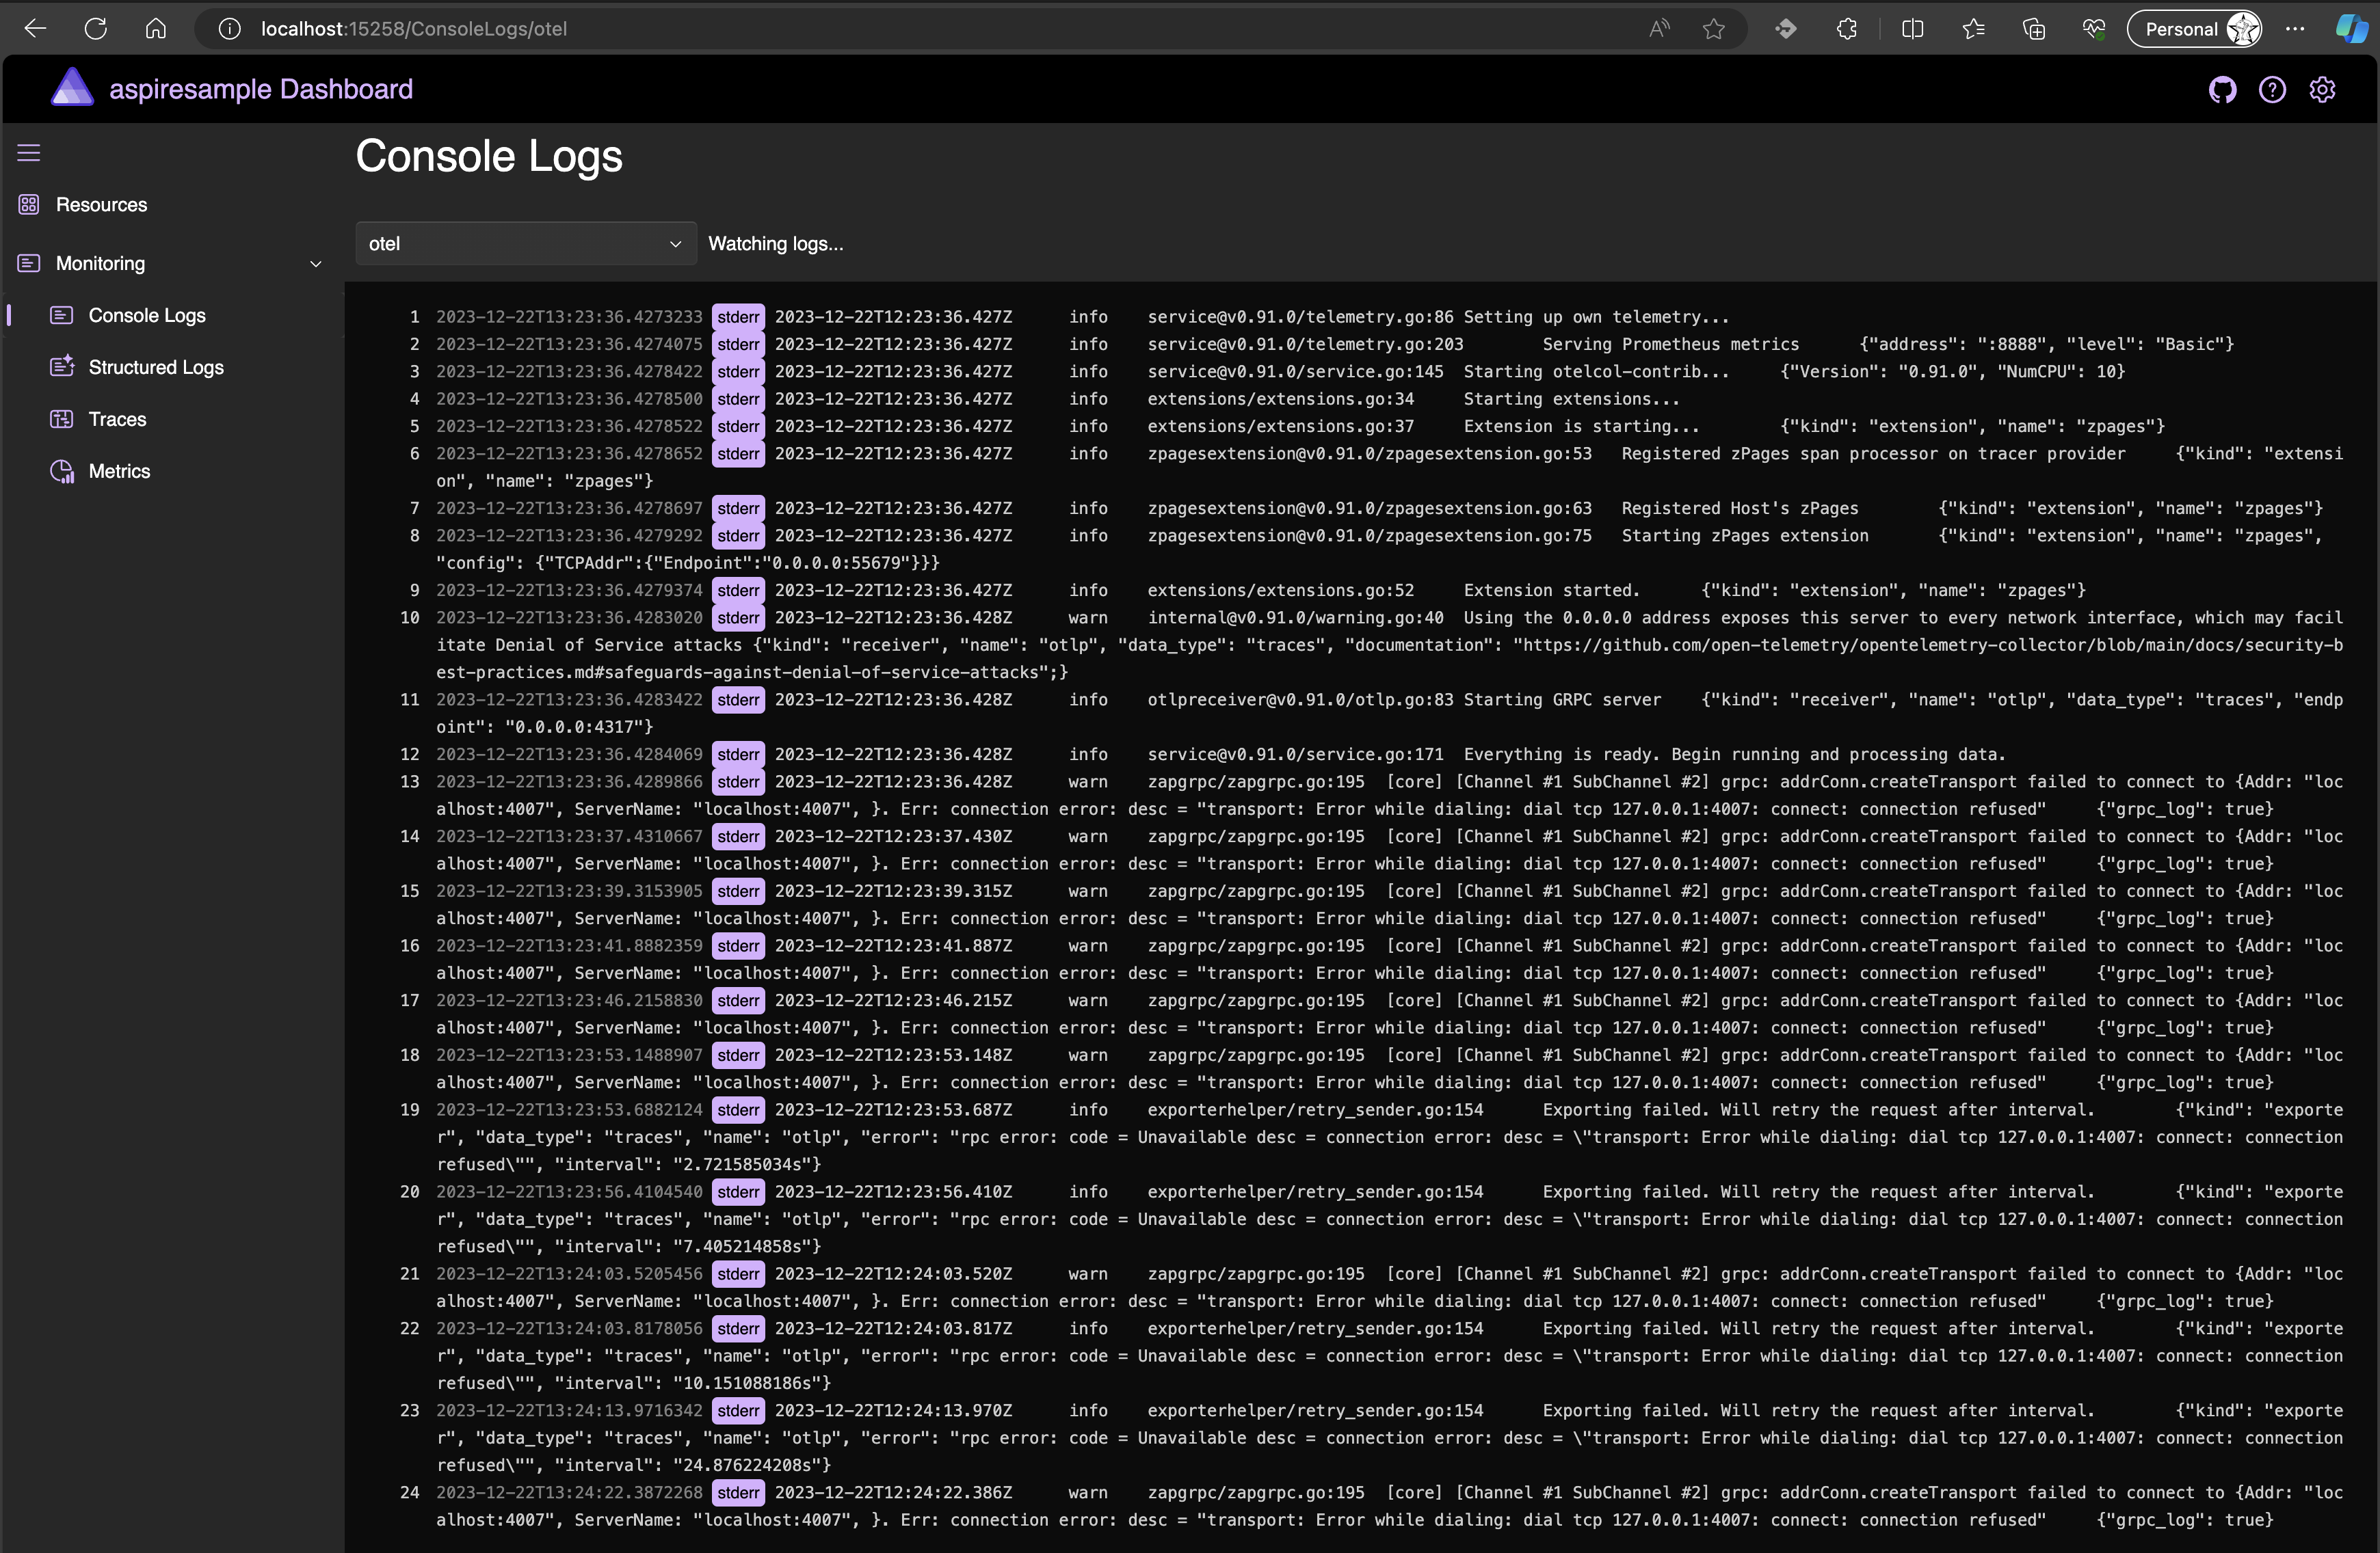Reload the browser page
Viewport: 2380px width, 1553px height.
coord(96,29)
